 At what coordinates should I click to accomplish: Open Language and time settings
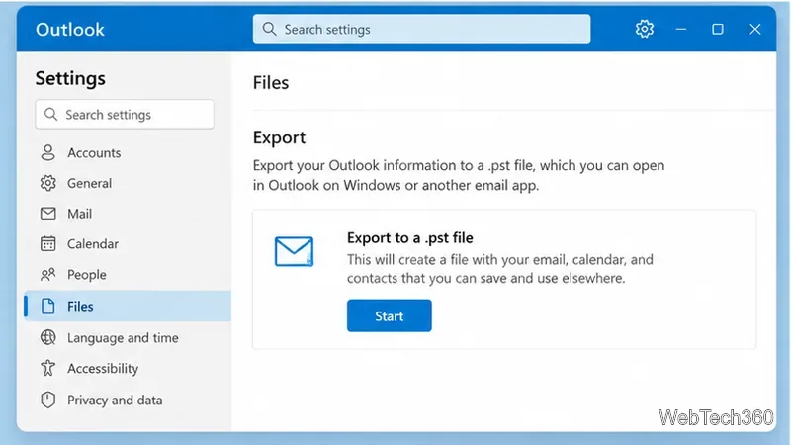[128, 337]
